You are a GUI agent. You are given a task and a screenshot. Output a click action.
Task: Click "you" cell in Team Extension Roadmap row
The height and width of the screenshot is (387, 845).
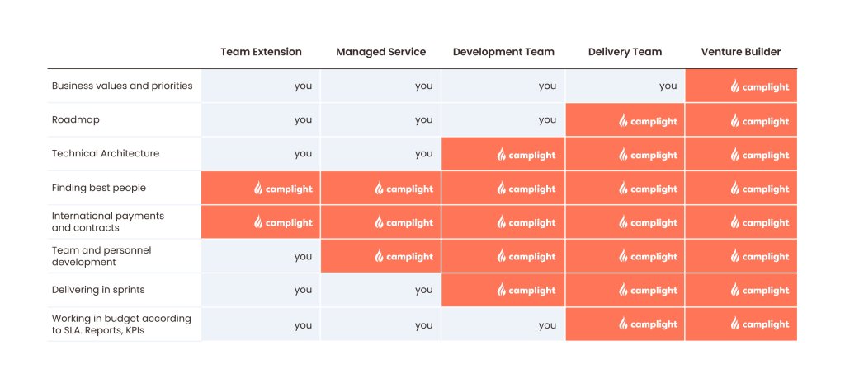click(x=303, y=119)
